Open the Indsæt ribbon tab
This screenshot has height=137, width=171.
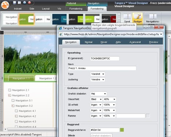[x=18, y=9]
